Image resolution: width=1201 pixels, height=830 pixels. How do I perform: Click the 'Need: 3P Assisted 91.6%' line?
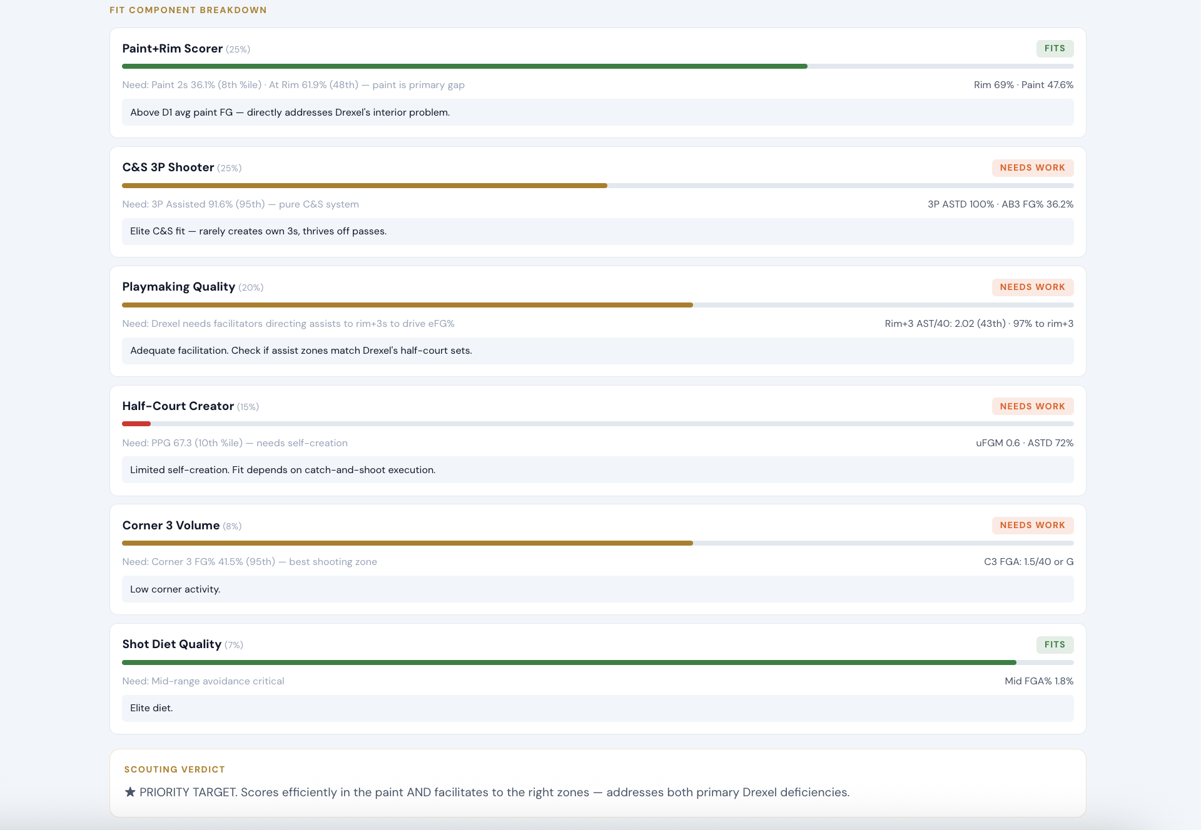pos(241,204)
